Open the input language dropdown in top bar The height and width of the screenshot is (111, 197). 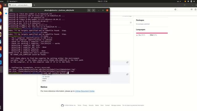pos(179,1)
